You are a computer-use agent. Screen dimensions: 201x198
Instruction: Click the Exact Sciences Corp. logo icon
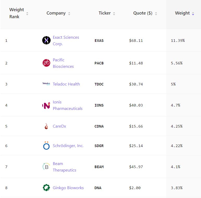pyautogui.click(x=46, y=40)
